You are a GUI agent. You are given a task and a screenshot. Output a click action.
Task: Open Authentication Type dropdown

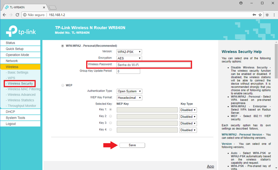tap(130, 91)
